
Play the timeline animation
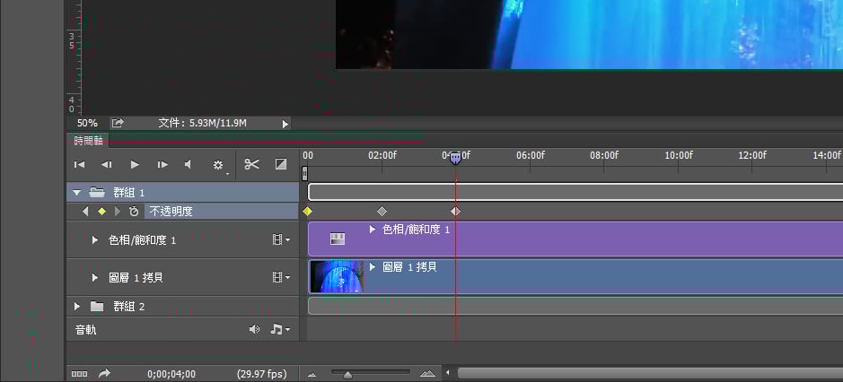click(x=135, y=165)
